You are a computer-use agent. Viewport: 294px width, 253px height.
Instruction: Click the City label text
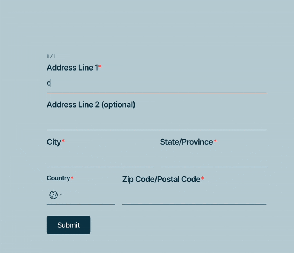[x=54, y=142]
